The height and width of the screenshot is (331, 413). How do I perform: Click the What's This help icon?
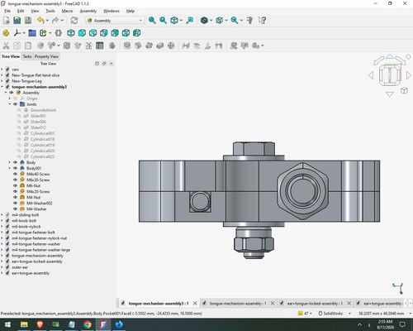pos(262,21)
